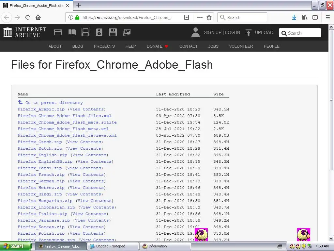Click the UPLOAD link text
The height and width of the screenshot is (251, 334).
pos(264,32)
